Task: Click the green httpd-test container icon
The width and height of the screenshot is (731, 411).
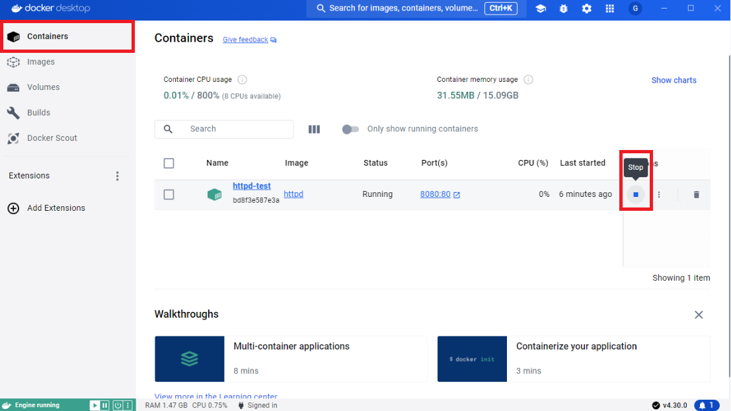Action: [214, 194]
